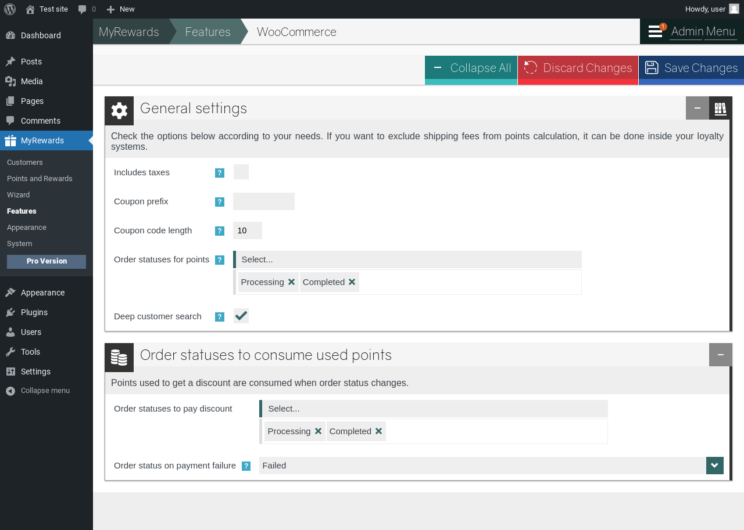
Task: Open the Test site home link
Action: point(46,9)
